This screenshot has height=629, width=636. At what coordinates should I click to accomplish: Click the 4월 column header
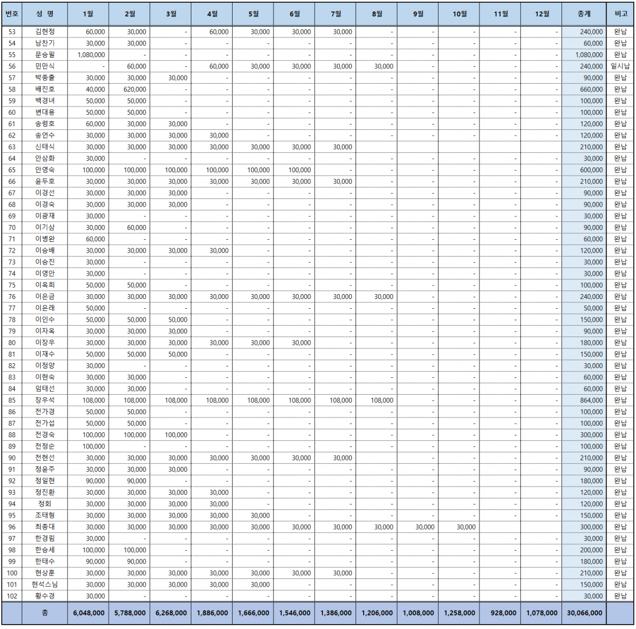point(212,14)
